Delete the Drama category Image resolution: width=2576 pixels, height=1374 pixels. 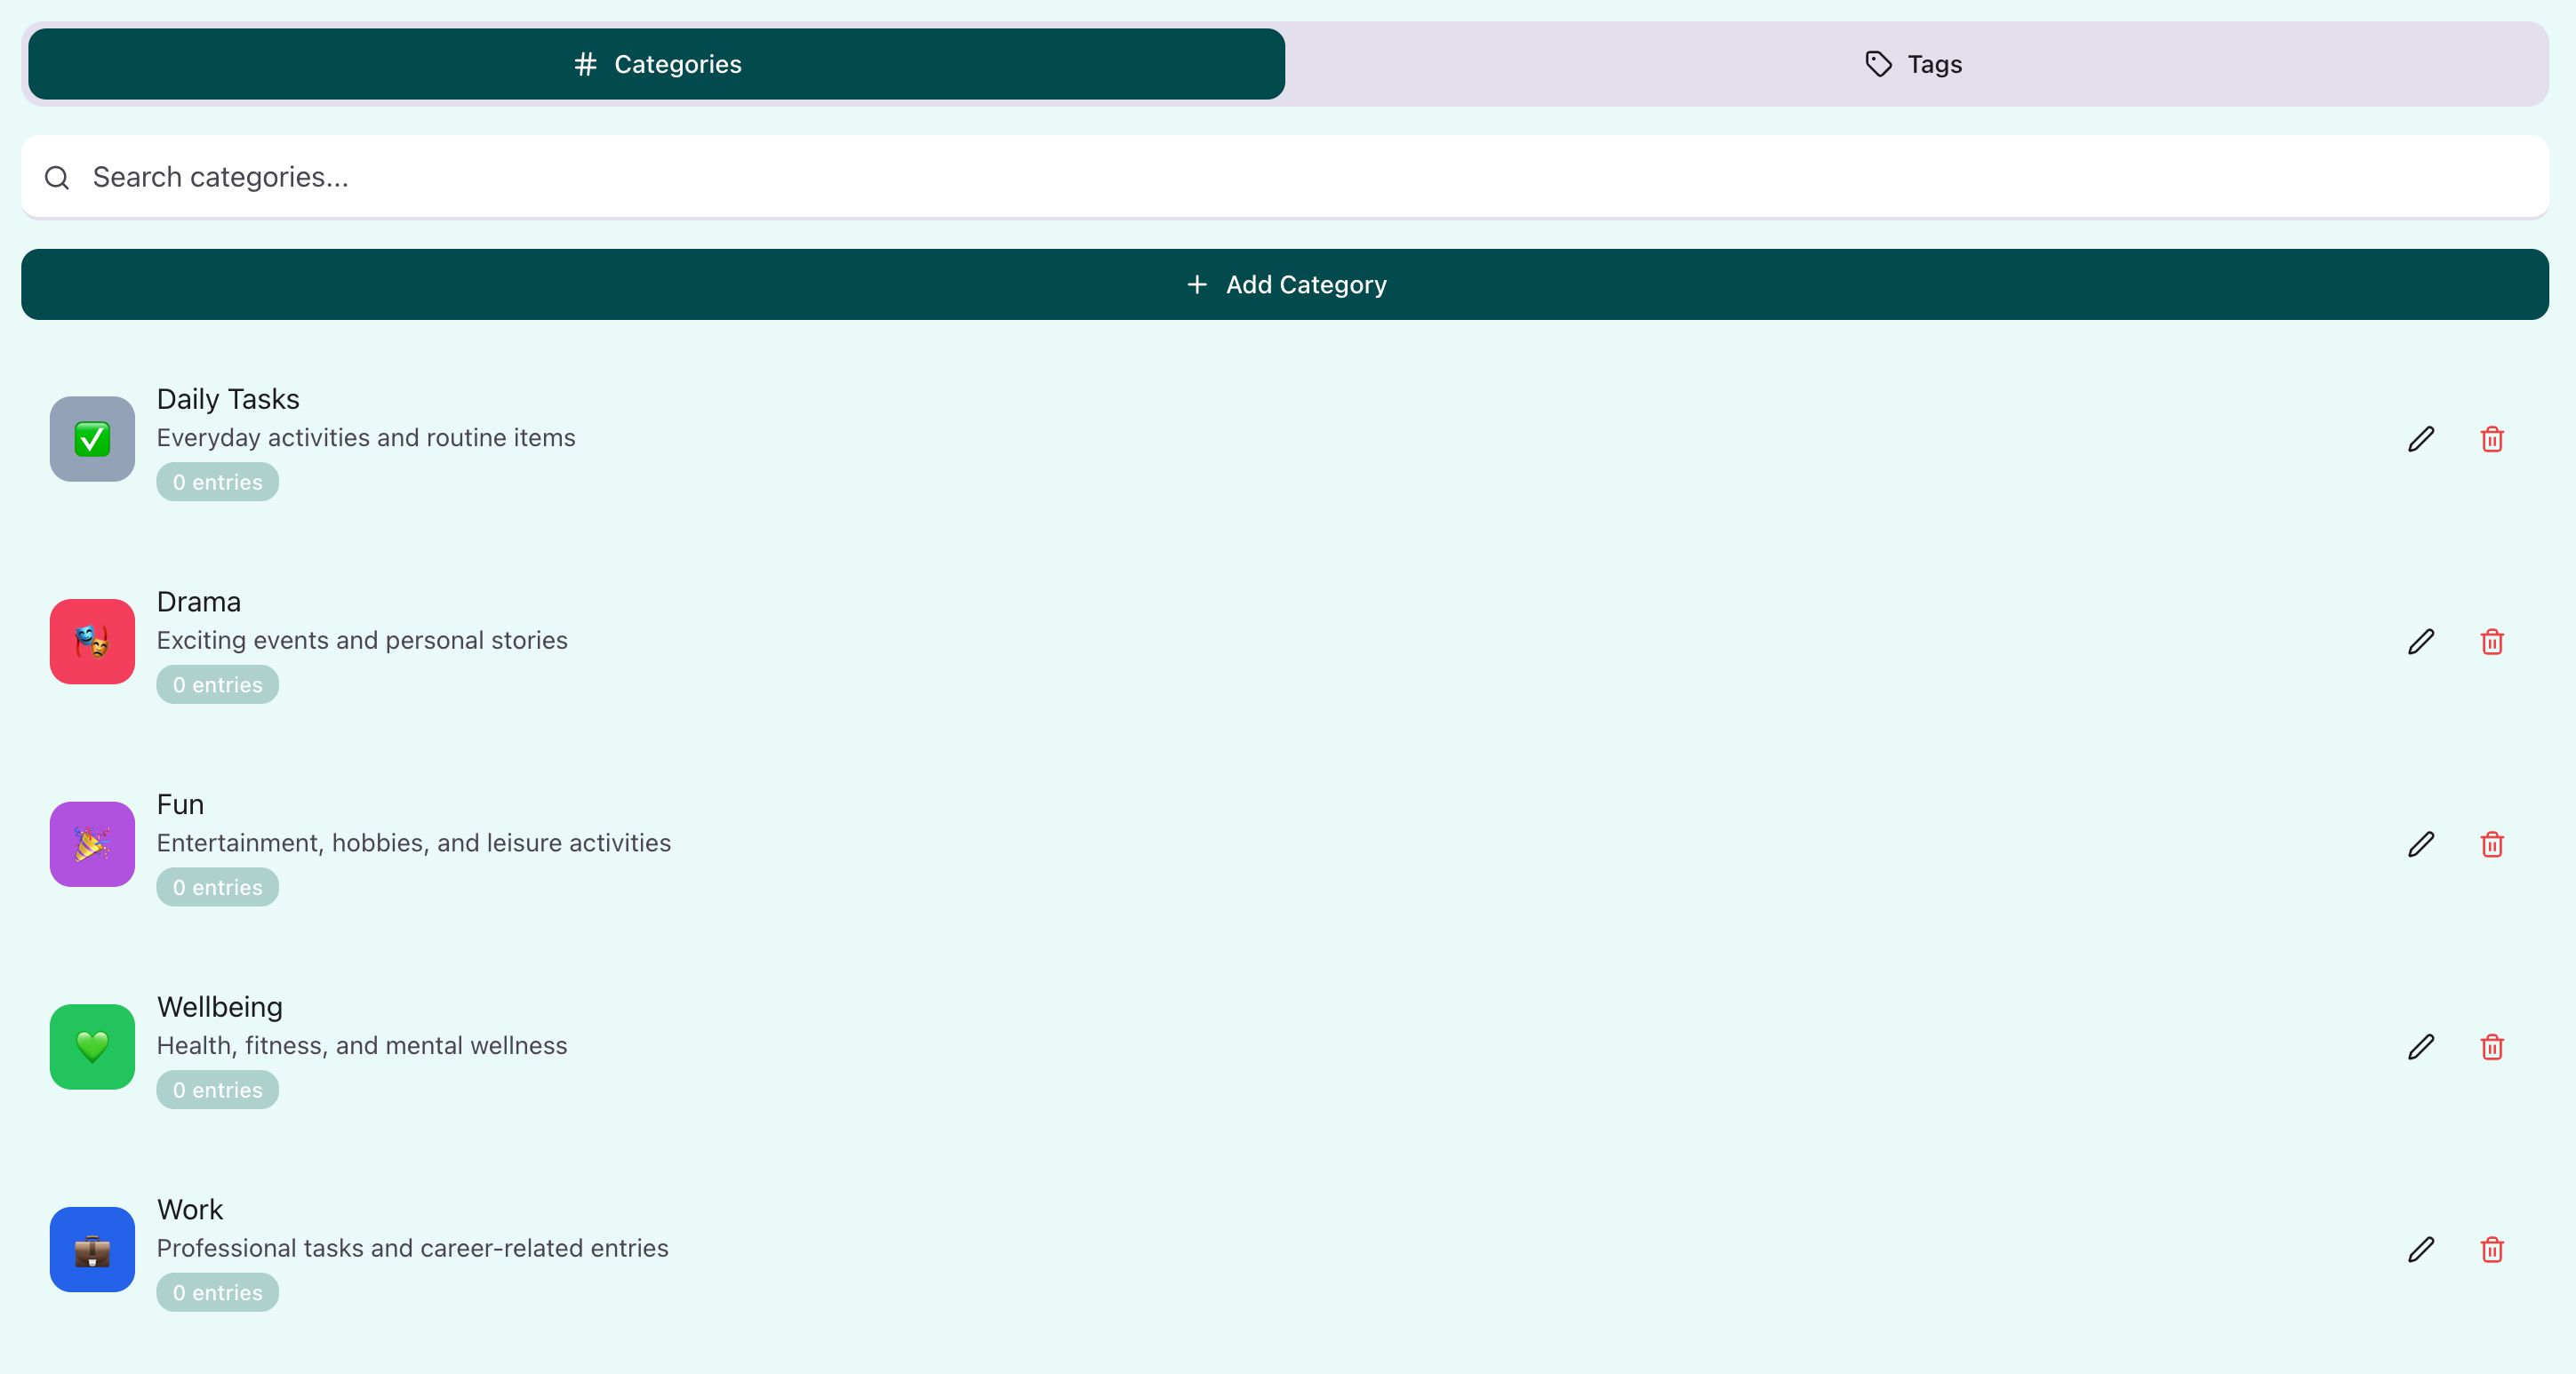2491,642
